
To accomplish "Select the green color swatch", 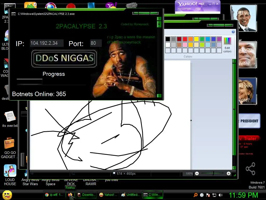I will click(202, 39).
